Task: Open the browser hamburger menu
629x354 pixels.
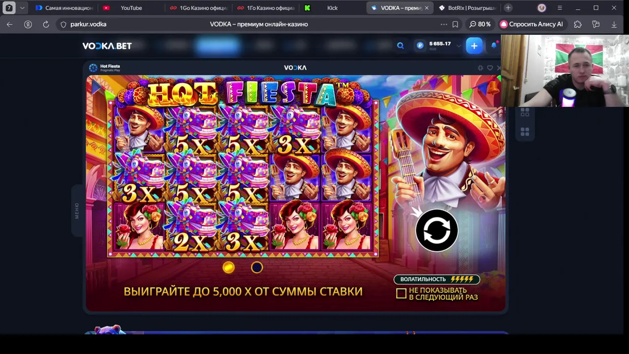Action: 560,8
